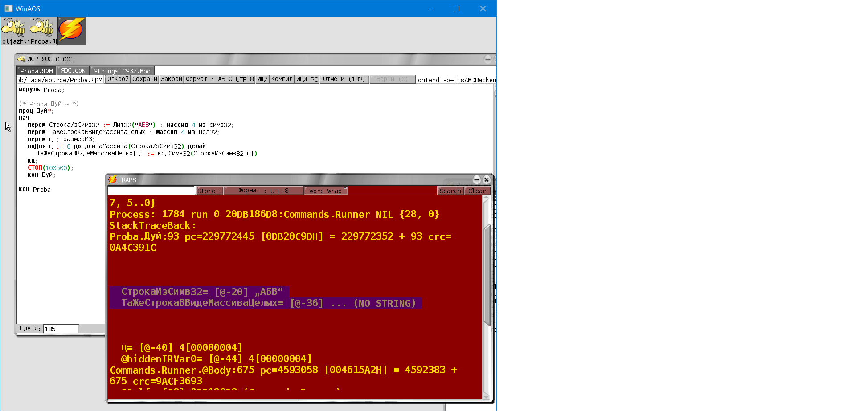843x411 pixels.
Task: Select the Proba.ярм tab
Action: (x=37, y=71)
